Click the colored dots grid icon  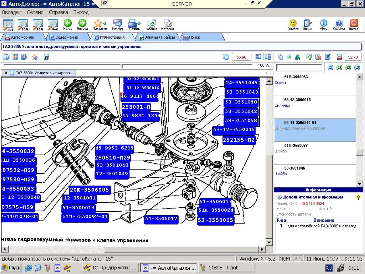(15, 57)
